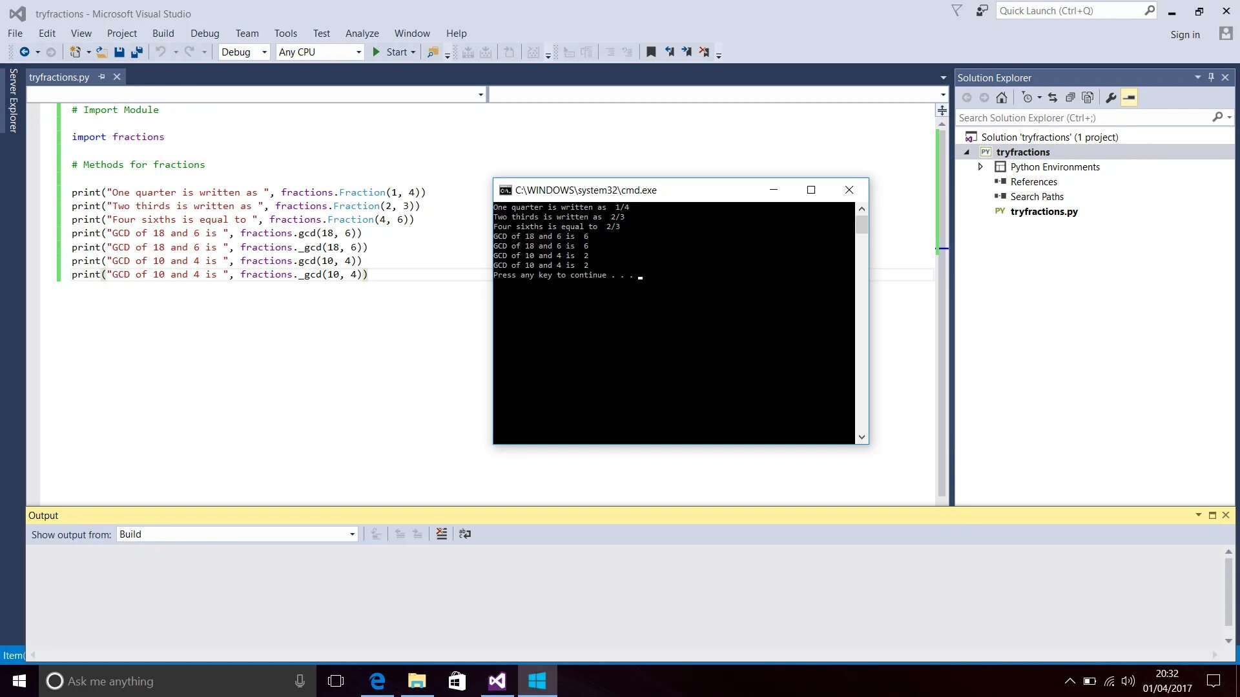Toggle Preview Selected Items button

(1129, 98)
